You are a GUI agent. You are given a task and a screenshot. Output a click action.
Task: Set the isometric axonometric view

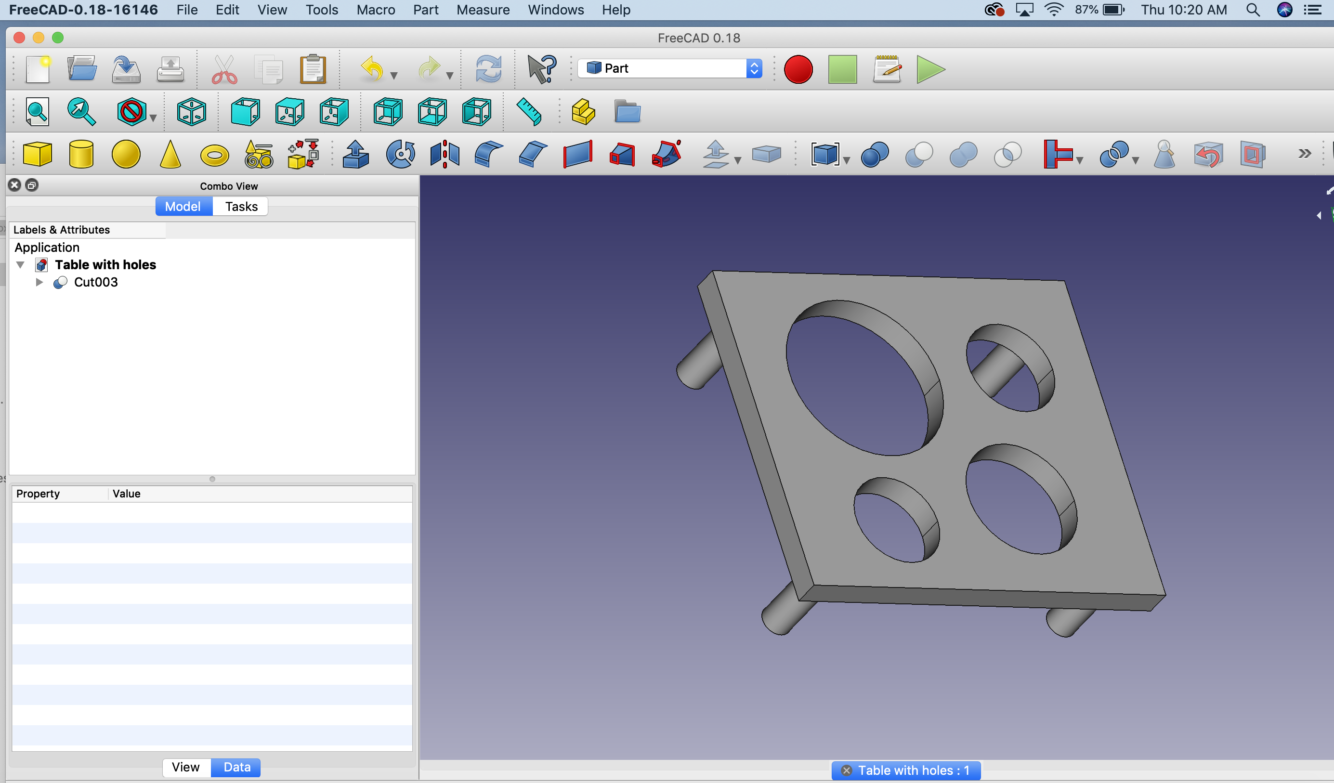click(x=192, y=112)
